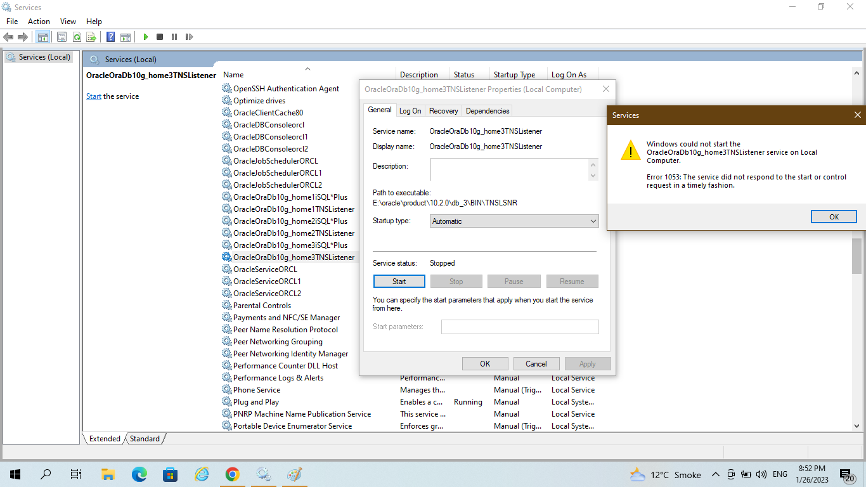Open Microsoft Store from taskbar
The image size is (866, 487).
[170, 474]
